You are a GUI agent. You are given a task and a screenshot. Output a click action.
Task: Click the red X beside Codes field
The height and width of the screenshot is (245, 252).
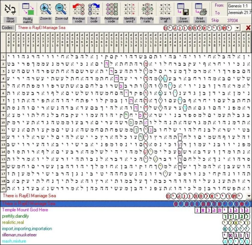[x=248, y=28]
